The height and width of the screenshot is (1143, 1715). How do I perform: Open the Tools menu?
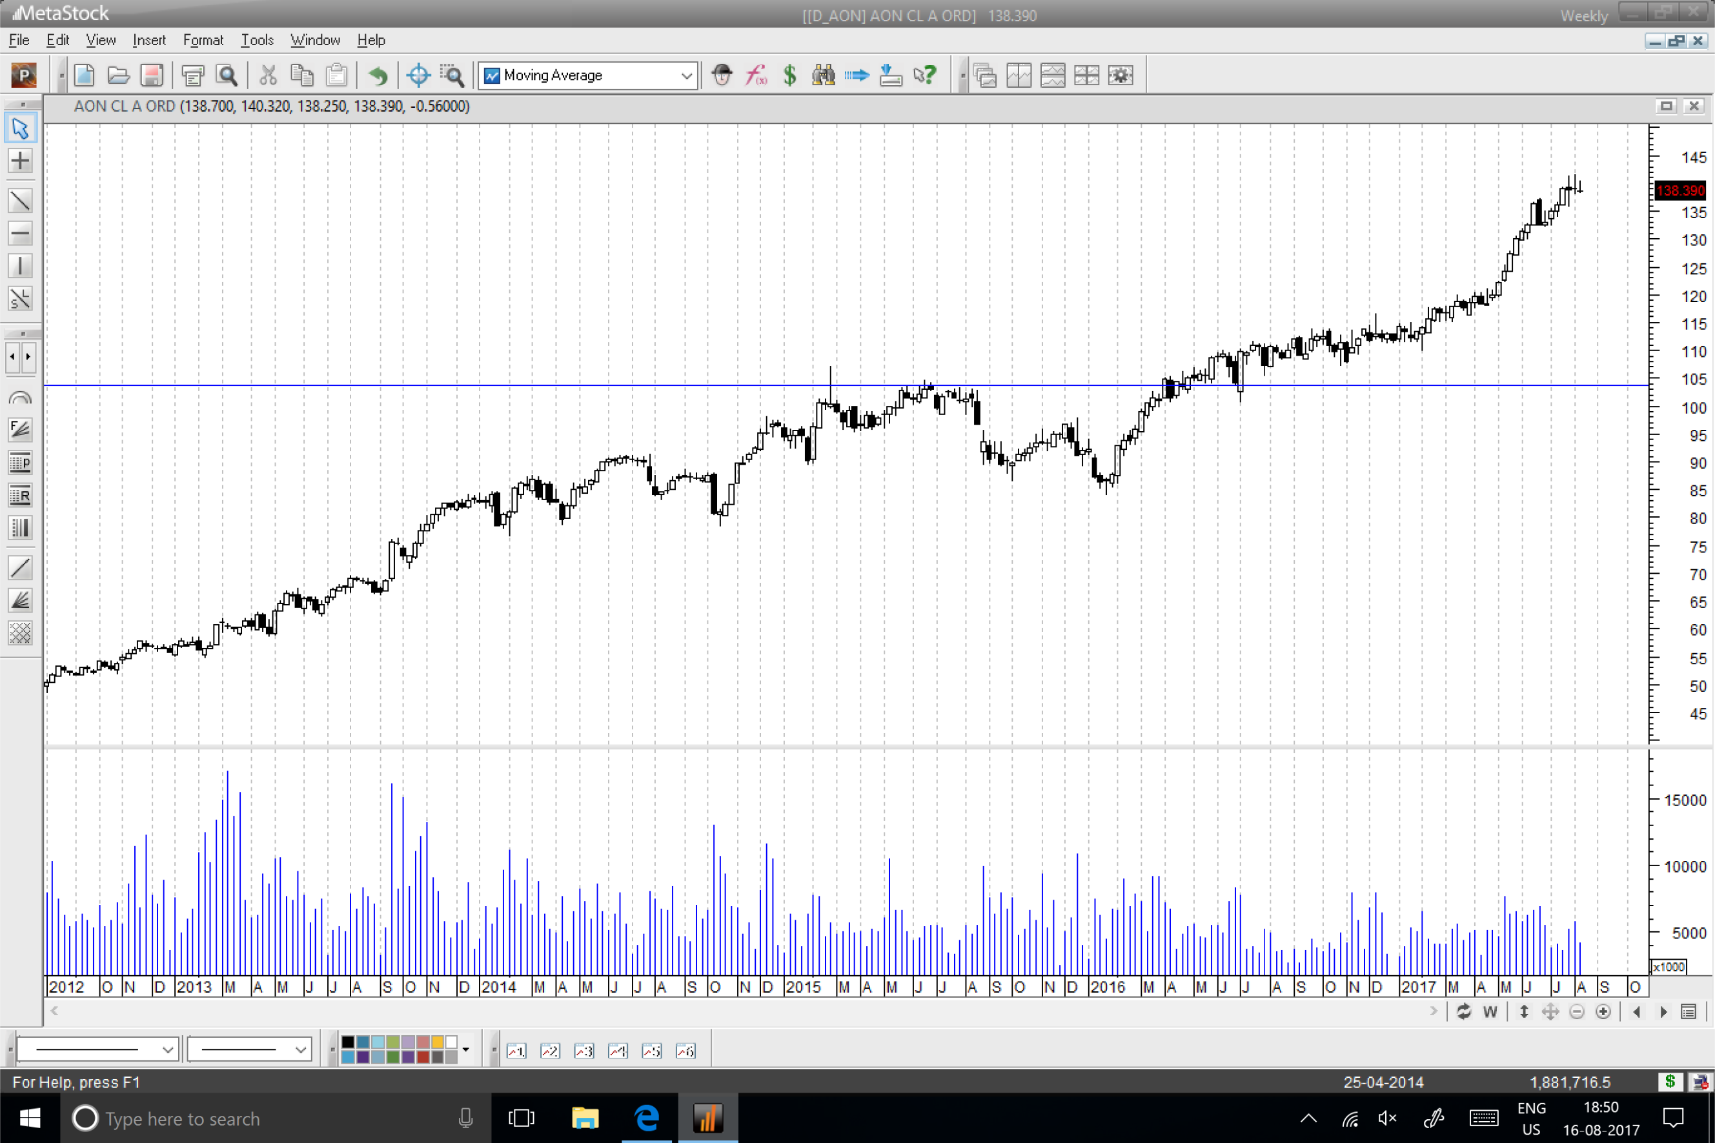click(256, 40)
